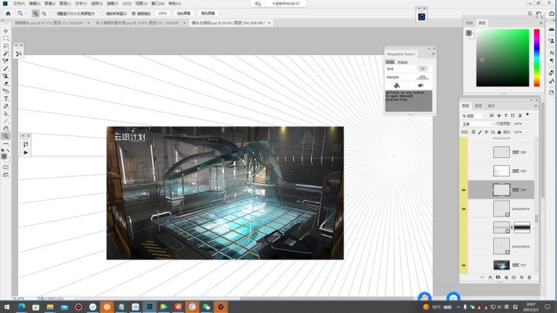Filter layers by pixel layer icon
The width and height of the screenshot is (557, 313).
click(491, 116)
